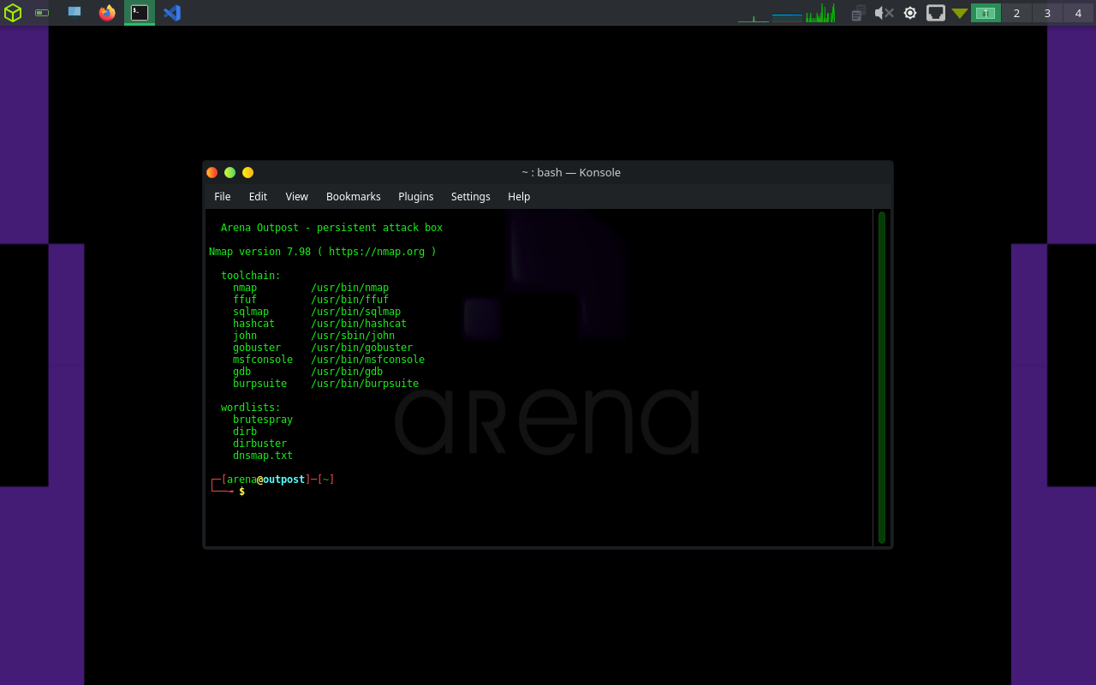The width and height of the screenshot is (1096, 685).
Task: Click the yellow Konsole window button
Action: [248, 172]
